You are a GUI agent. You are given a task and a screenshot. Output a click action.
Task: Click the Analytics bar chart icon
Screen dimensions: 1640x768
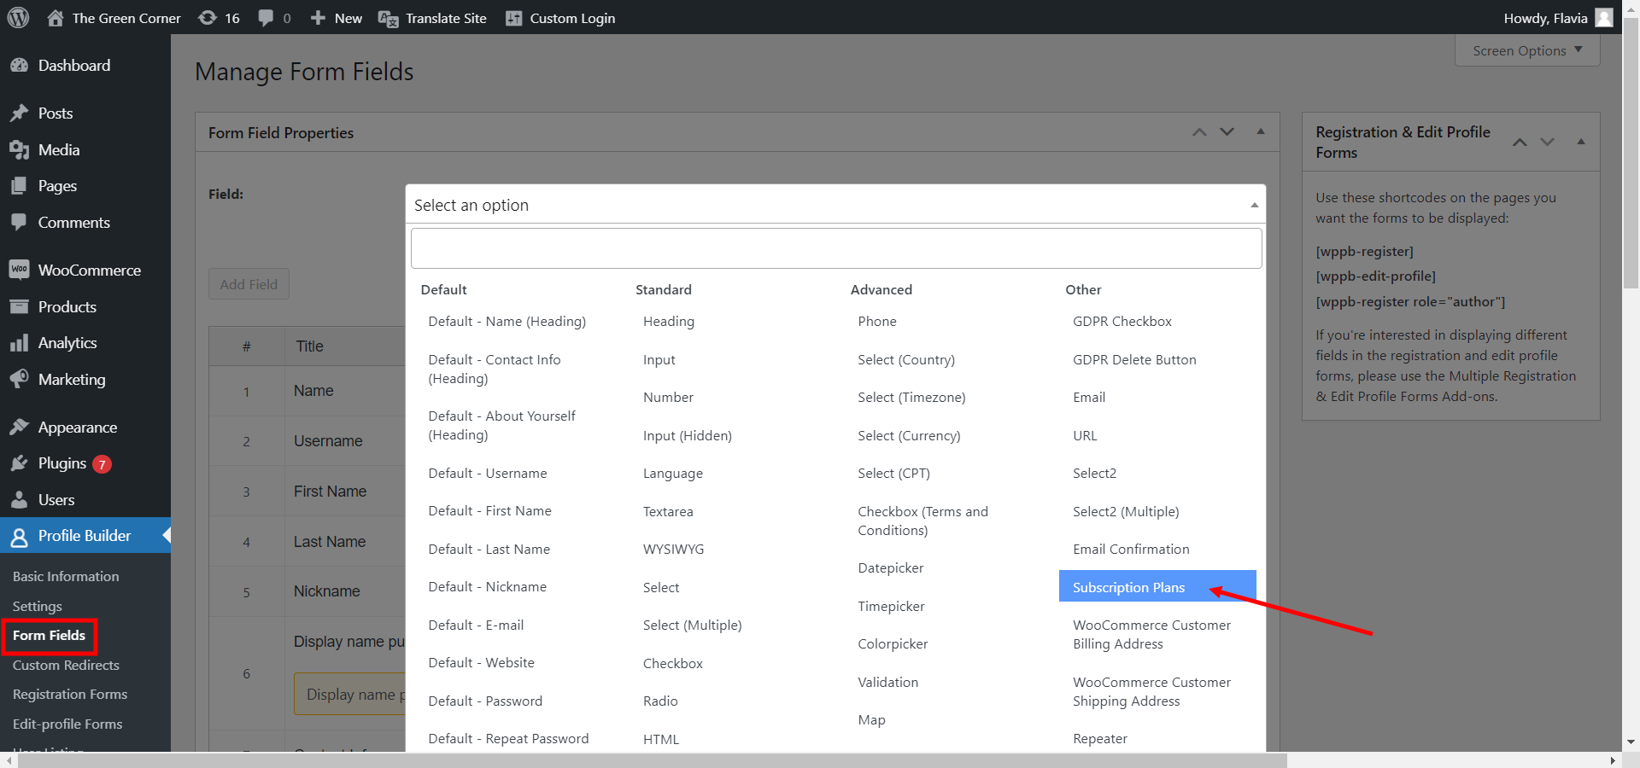19,343
